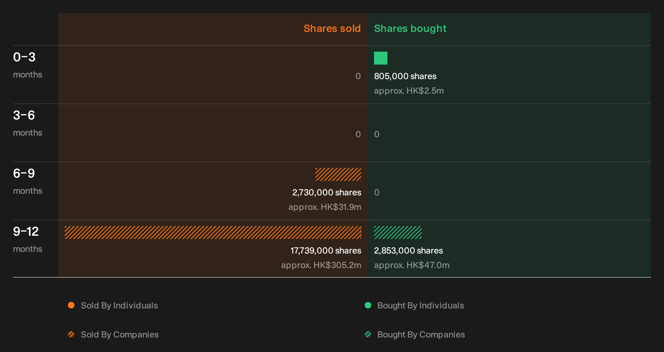Click the Sold By Companies legend label
The height and width of the screenshot is (352, 664).
click(120, 335)
